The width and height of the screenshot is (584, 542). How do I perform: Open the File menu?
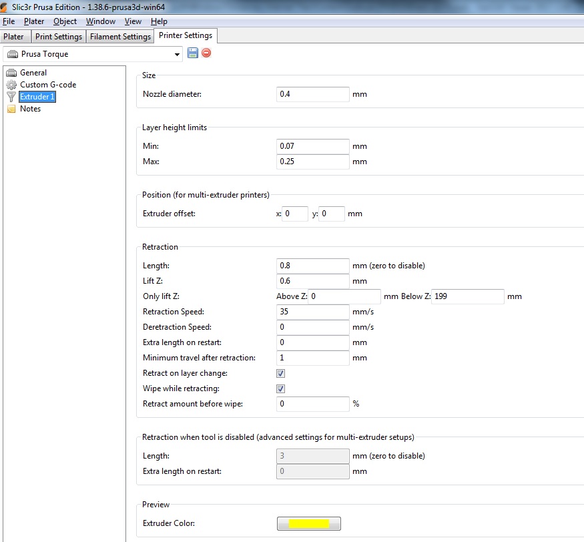9,21
